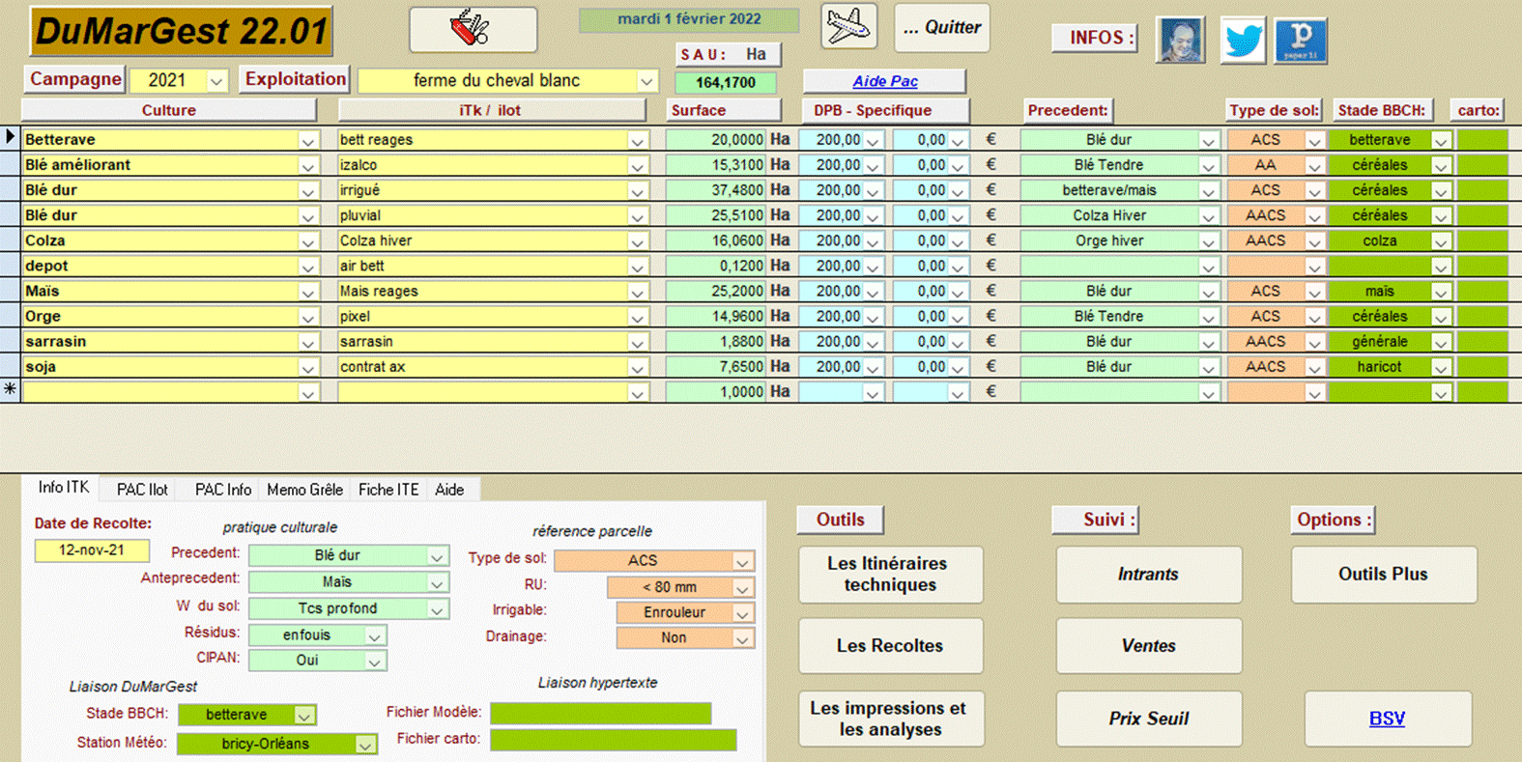The image size is (1522, 762).
Task: Expand the RU < 80 mm dropdown
Action: point(742,587)
